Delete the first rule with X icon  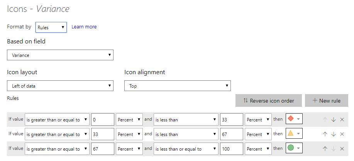pos(342,120)
